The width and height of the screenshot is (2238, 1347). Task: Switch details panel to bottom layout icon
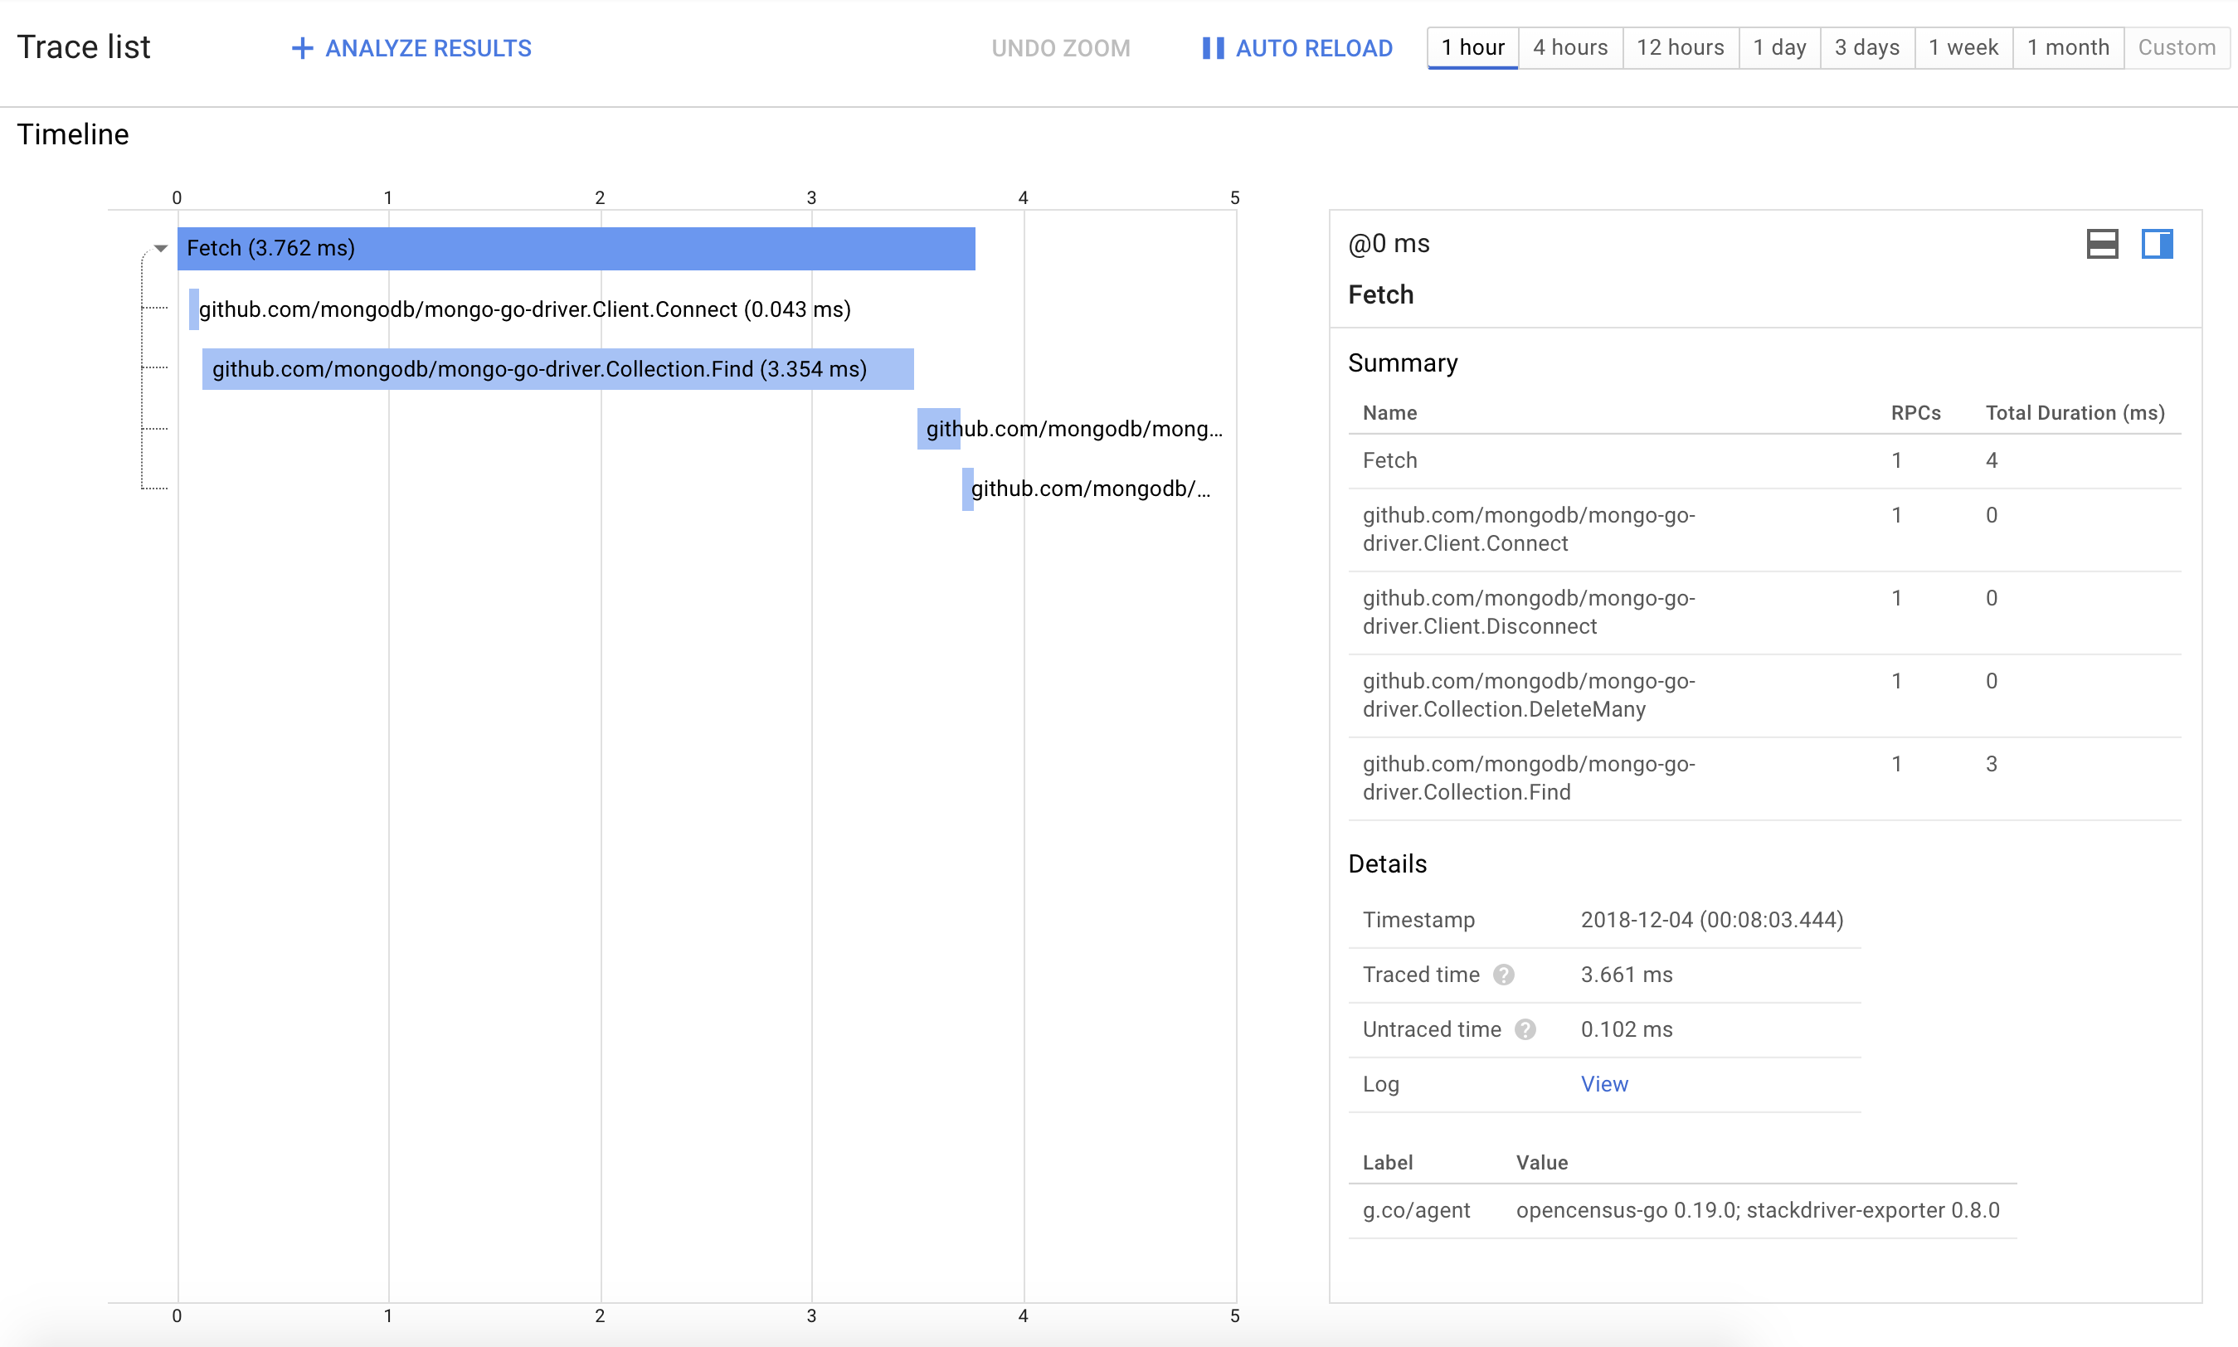click(x=2102, y=244)
